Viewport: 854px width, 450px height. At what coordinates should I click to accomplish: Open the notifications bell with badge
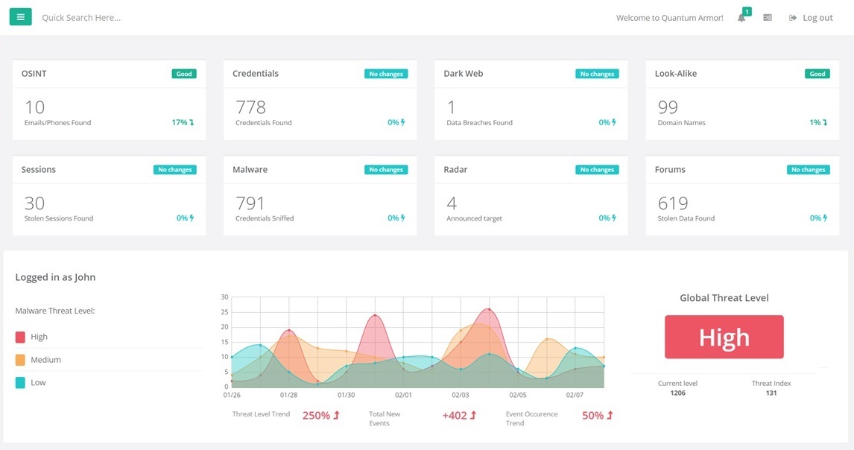(x=741, y=17)
